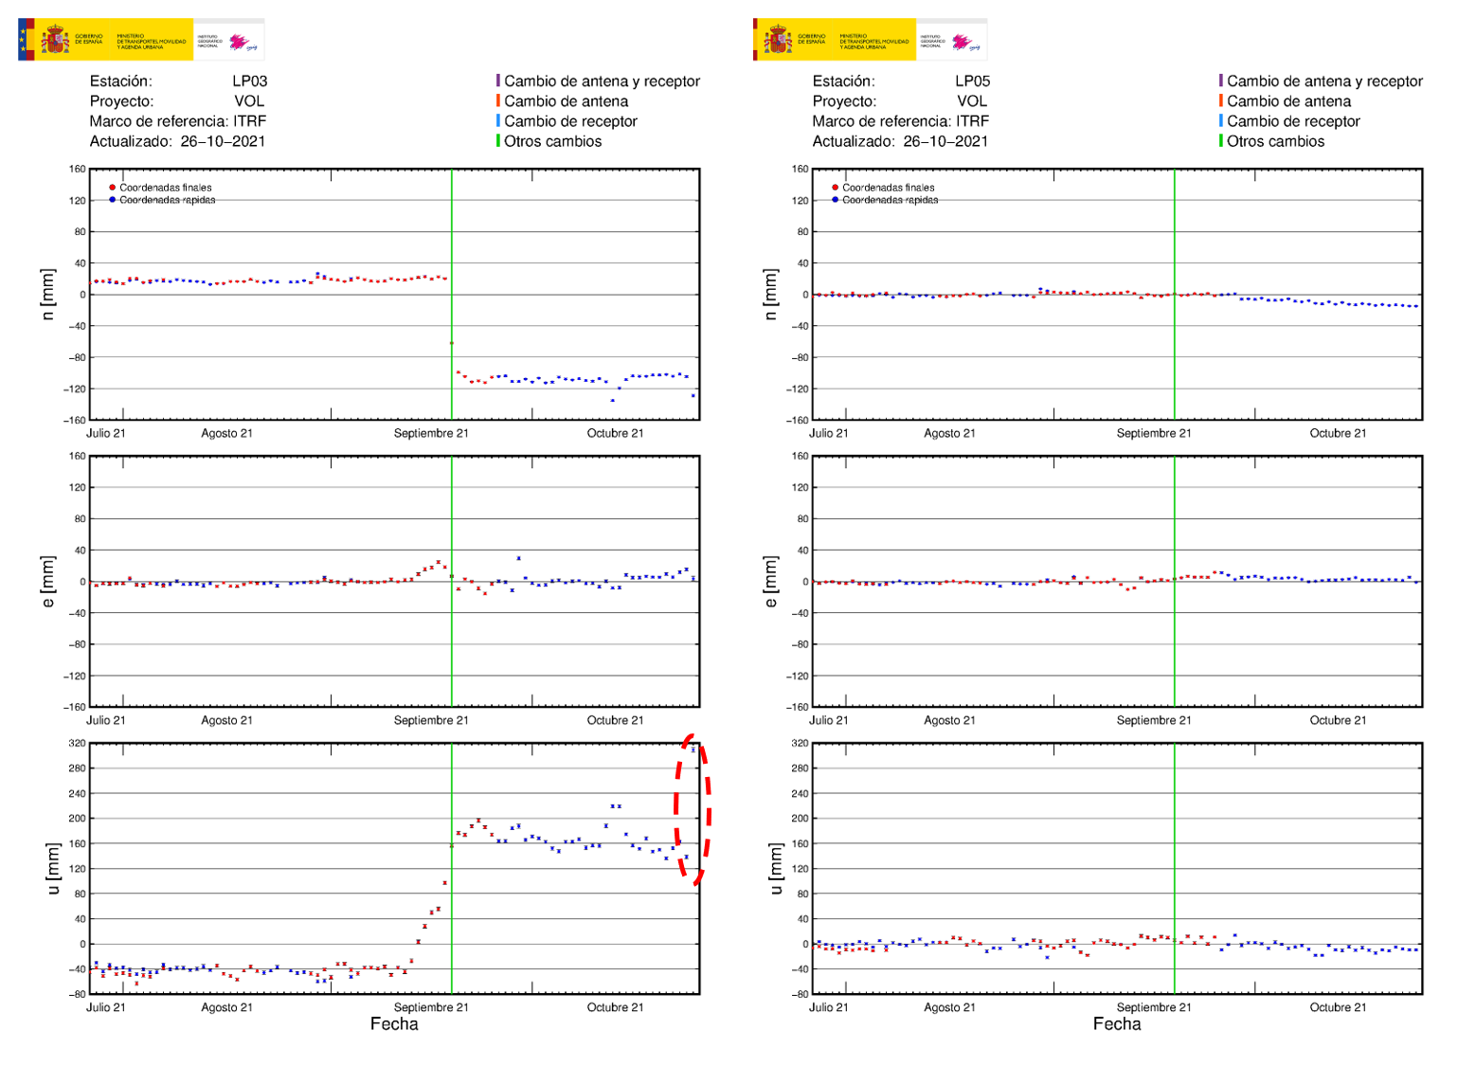Click the Fecha axis label under the LP03 charts
Screen dimensions: 1476x1066
pyautogui.click(x=394, y=1024)
